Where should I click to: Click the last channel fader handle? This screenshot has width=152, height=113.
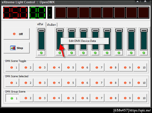coord(144,30)
